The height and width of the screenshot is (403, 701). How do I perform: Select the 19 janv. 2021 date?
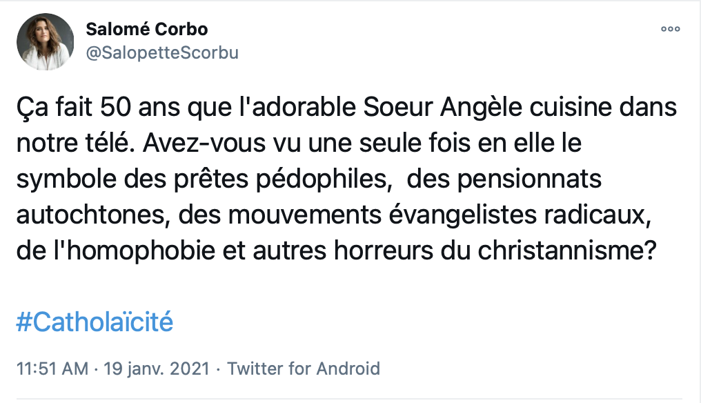coord(156,368)
